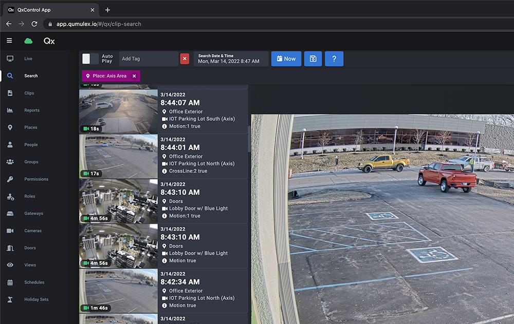Focus the Add Tag input field
The image size is (514, 324).
149,59
